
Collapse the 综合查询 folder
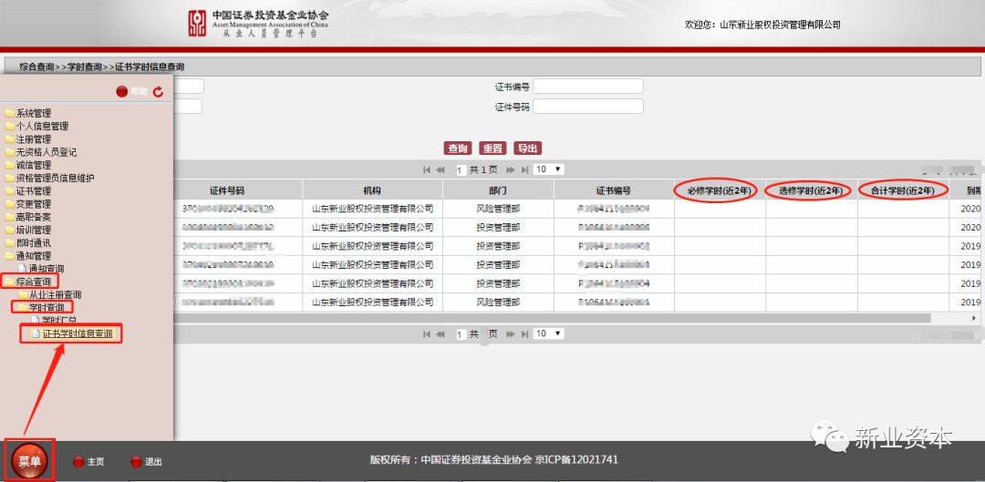[x=34, y=282]
